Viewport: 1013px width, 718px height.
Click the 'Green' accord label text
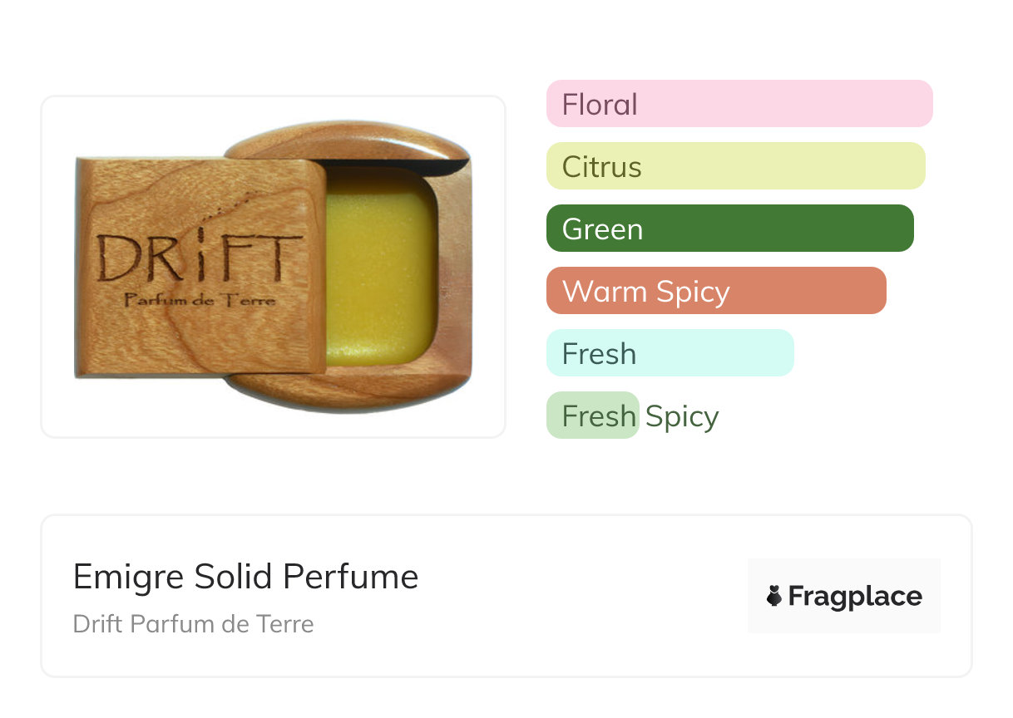[x=602, y=229]
